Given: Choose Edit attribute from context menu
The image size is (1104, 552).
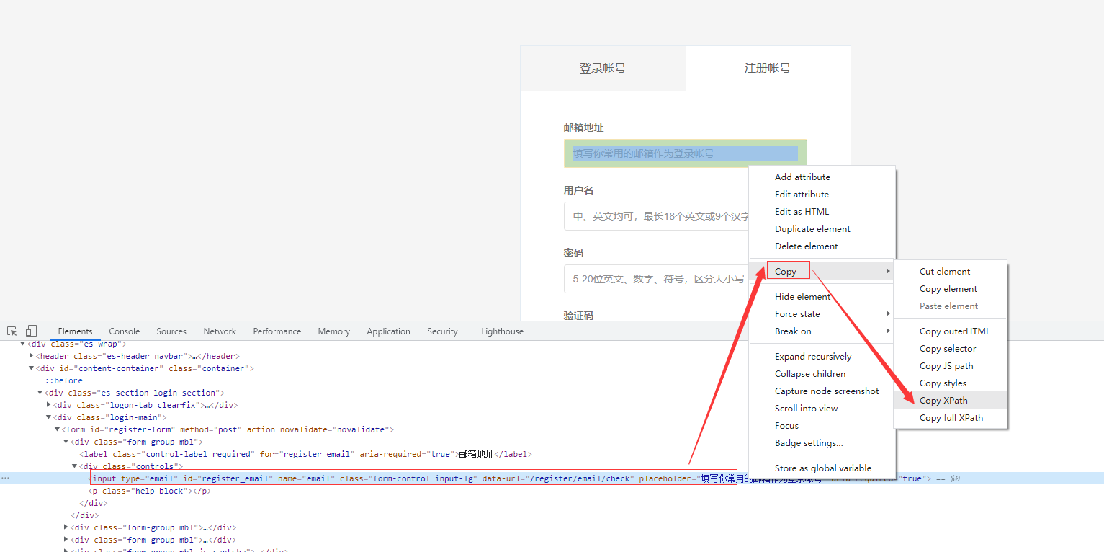Looking at the screenshot, I should [822, 195].
